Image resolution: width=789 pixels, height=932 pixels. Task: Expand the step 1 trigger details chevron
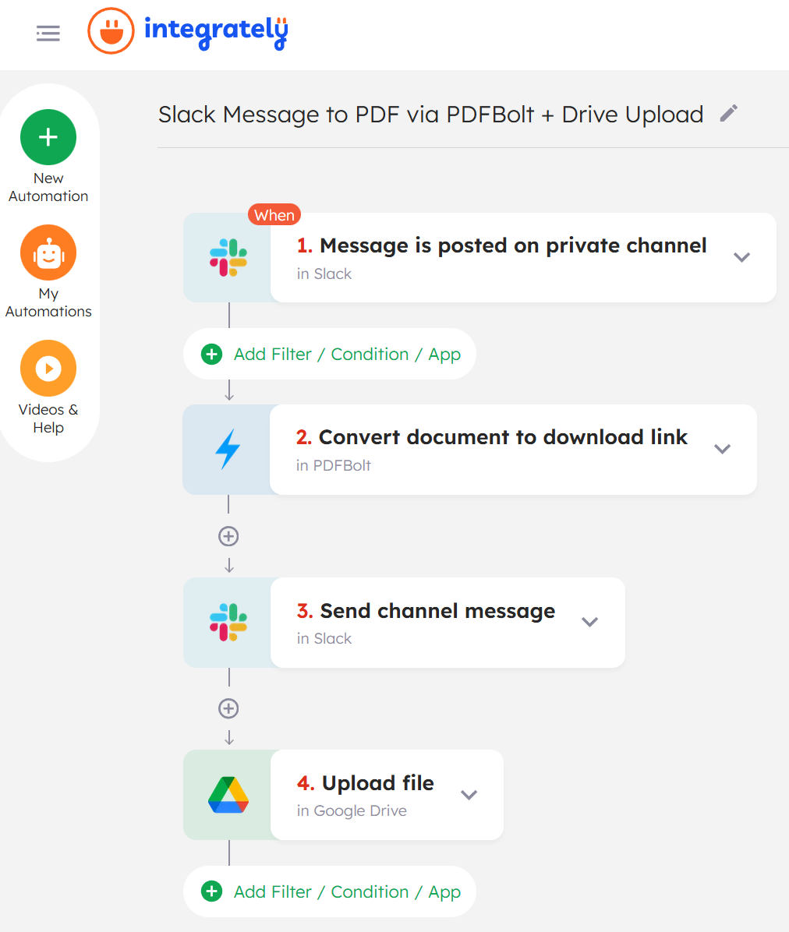(741, 257)
